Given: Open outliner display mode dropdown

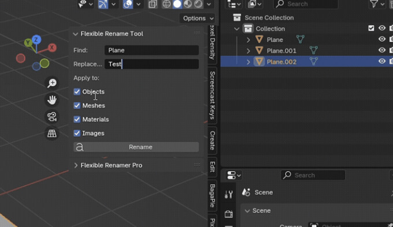Looking at the screenshot, I should click(x=254, y=4).
